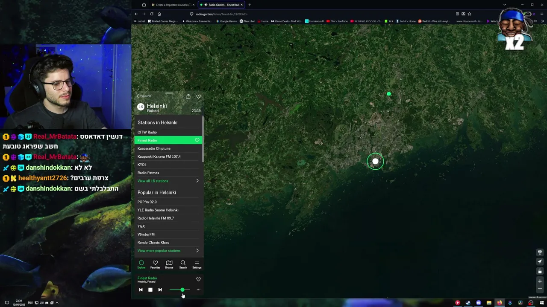Open the notification center
Viewport: 547px width, 307px height.
coord(7,303)
